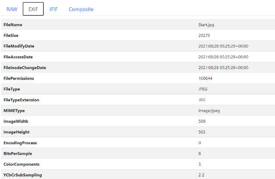Image resolution: width=275 pixels, height=179 pixels.
Task: Click the FileAccessDate timestamp value
Action: coord(223,57)
